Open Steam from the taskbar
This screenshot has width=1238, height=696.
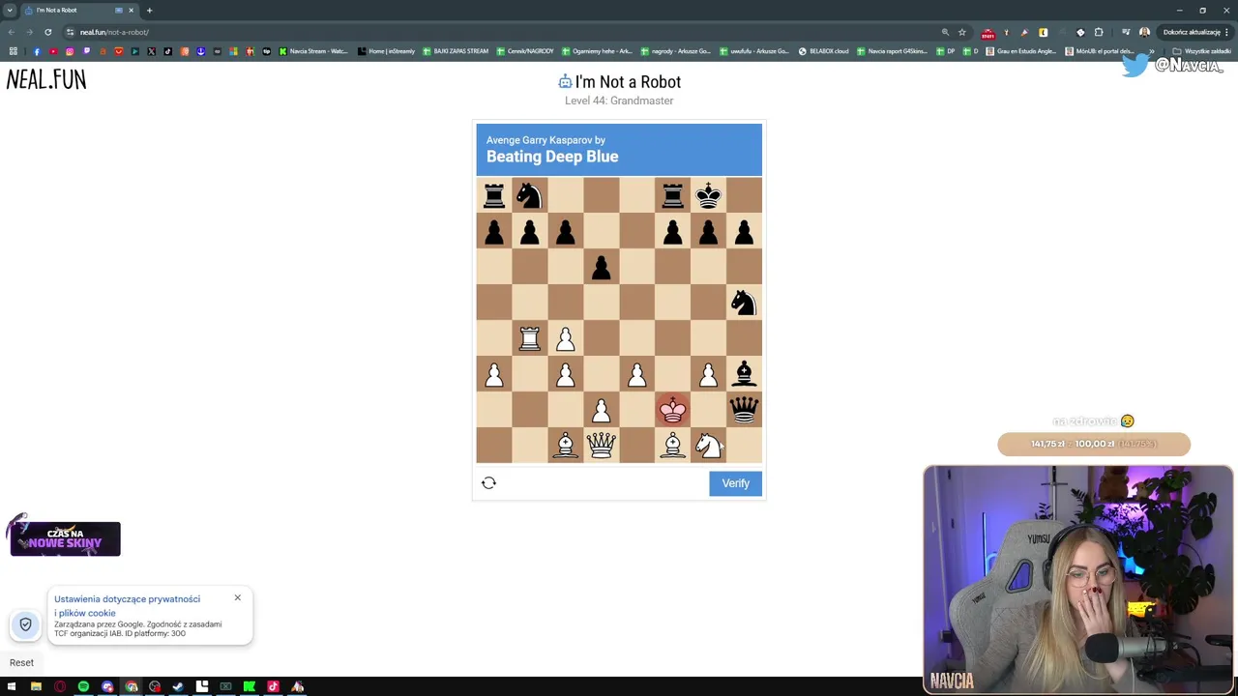(178, 686)
